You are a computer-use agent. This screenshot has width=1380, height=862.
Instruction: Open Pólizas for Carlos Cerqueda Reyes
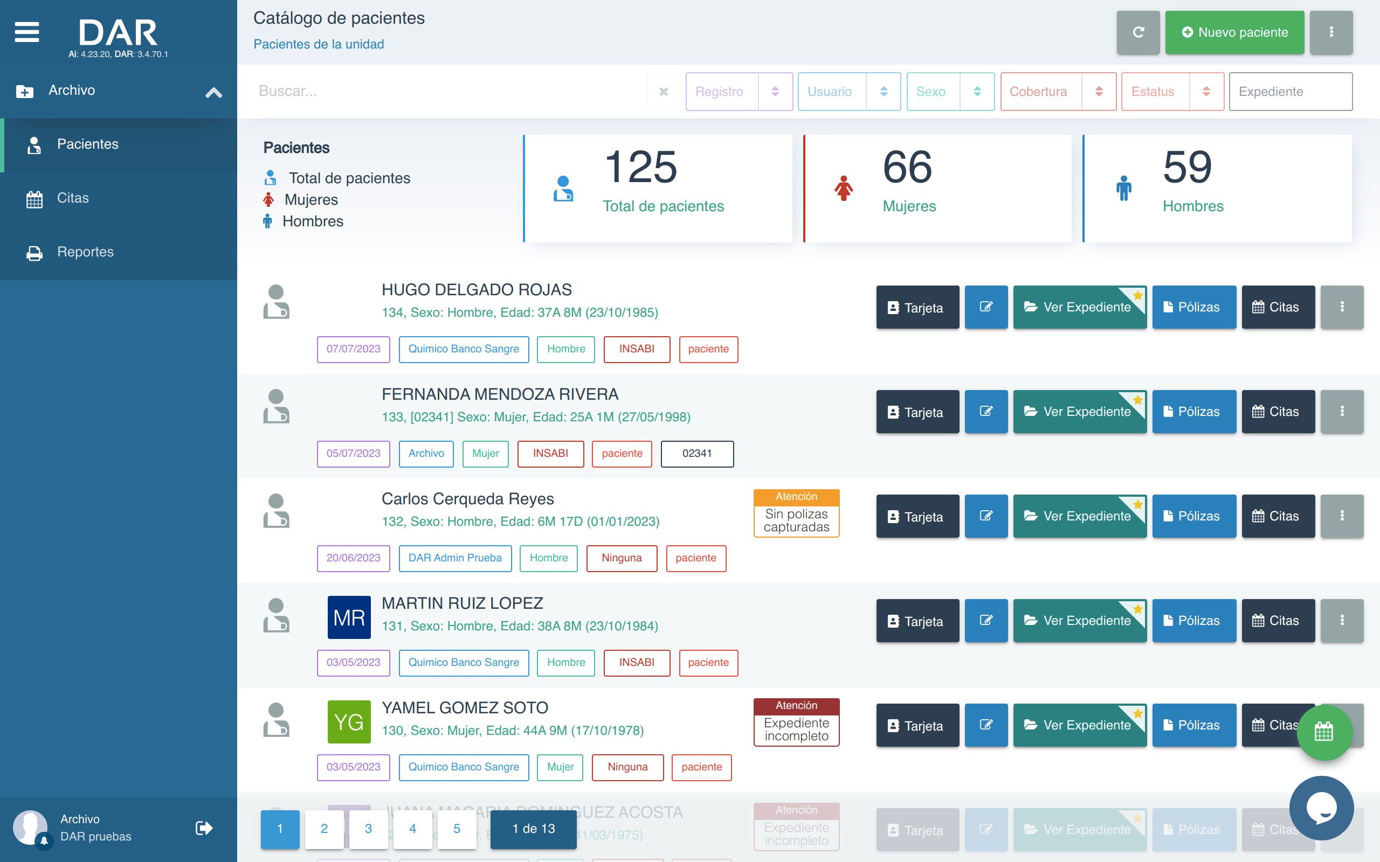click(1193, 516)
